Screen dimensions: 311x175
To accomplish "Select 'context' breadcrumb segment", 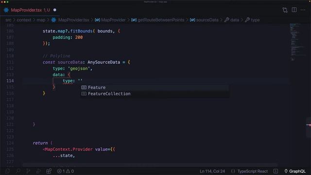I will point(24,20).
